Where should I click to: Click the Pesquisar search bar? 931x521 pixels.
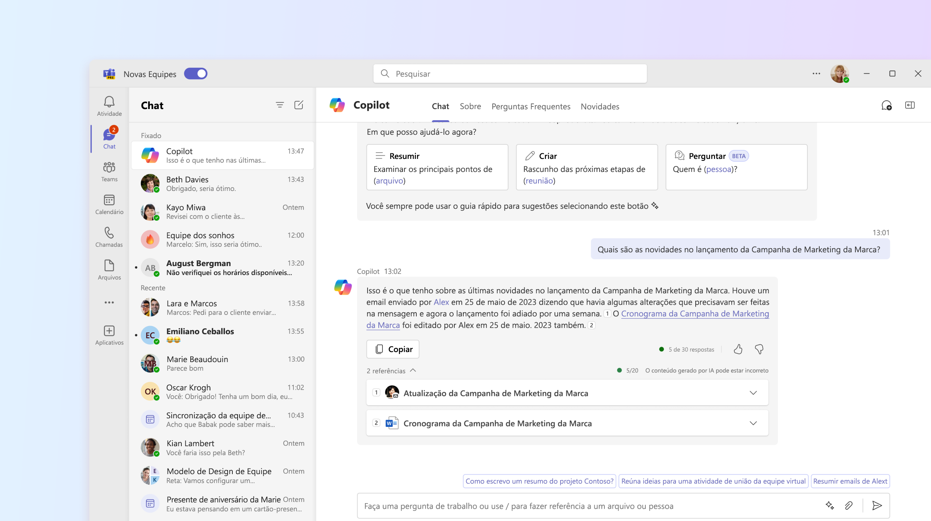[x=509, y=74]
